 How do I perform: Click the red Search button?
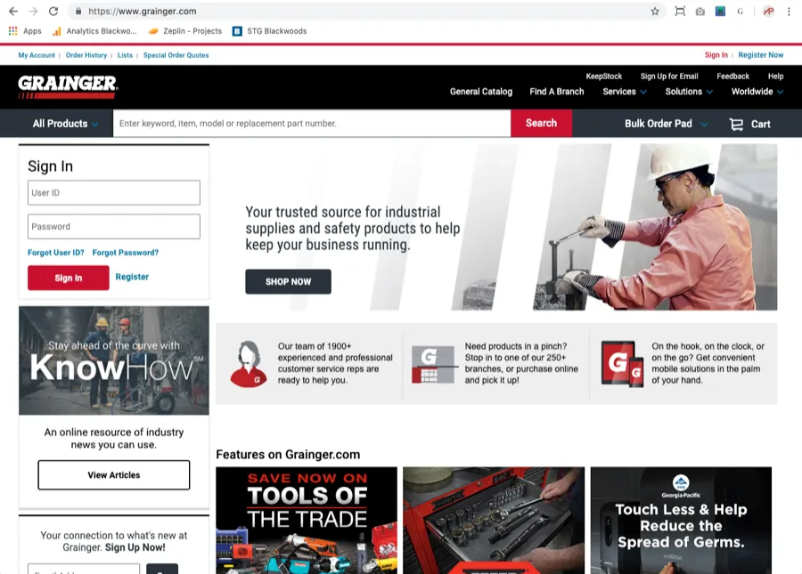click(541, 123)
